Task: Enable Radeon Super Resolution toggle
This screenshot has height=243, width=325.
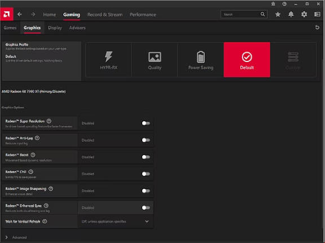Action: click(146, 123)
